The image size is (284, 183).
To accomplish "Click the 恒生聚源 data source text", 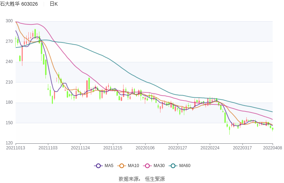I will pos(155,179).
